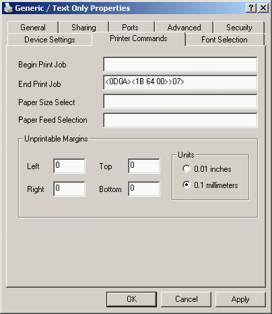Click the Left margin input box
The height and width of the screenshot is (314, 272).
(x=69, y=166)
